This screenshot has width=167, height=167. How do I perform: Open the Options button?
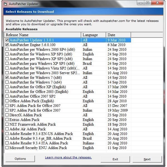coord(20,159)
